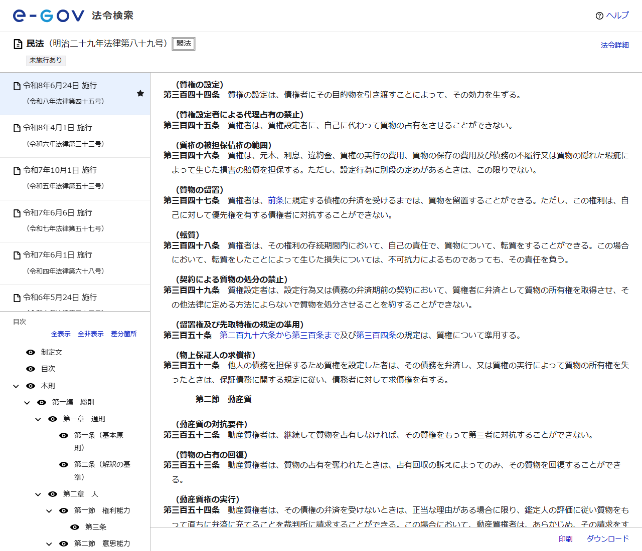Click document icon for 令和7年10月1日 施行
Screen dimensions: 642x551
point(17,171)
